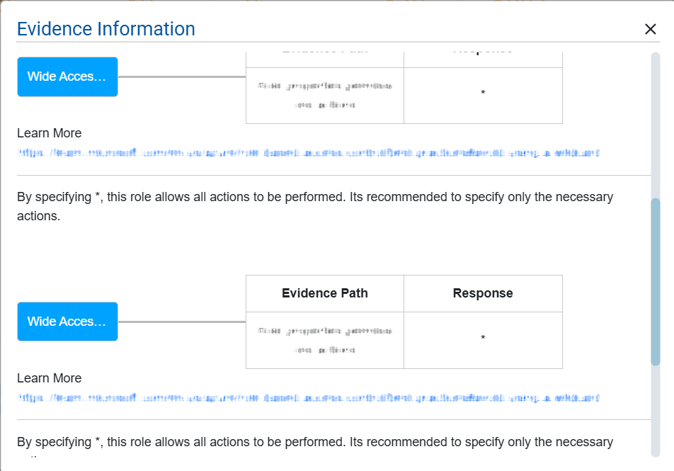Click the first "Wide Acces…" blue button
The width and height of the screenshot is (674, 471).
(67, 76)
